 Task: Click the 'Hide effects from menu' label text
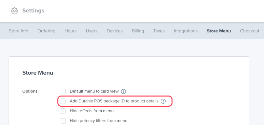pos(91,111)
